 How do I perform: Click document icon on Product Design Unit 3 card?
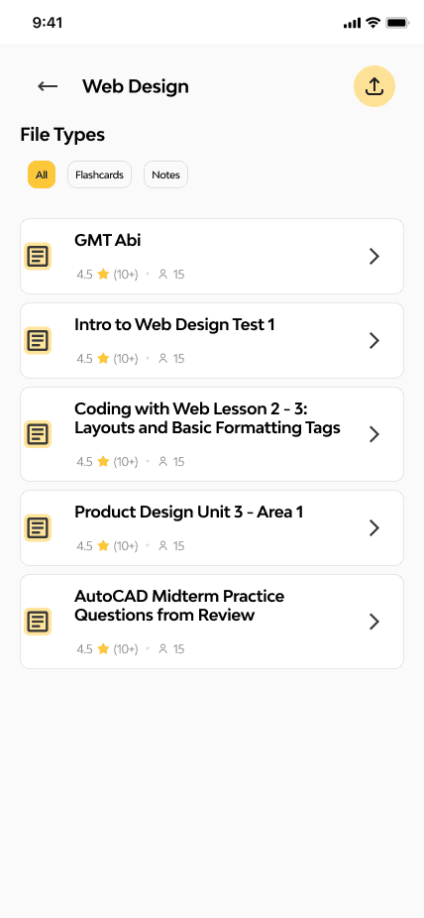38,528
